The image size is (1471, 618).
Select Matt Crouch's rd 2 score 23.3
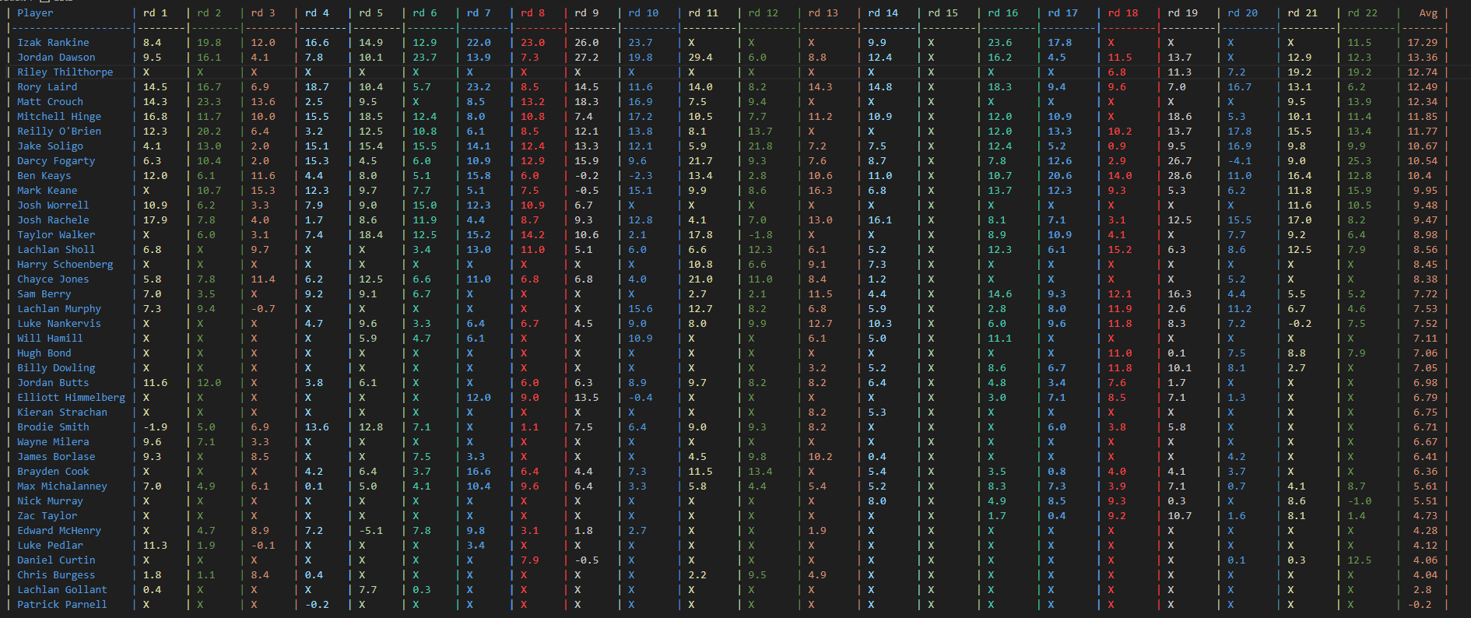pos(209,102)
